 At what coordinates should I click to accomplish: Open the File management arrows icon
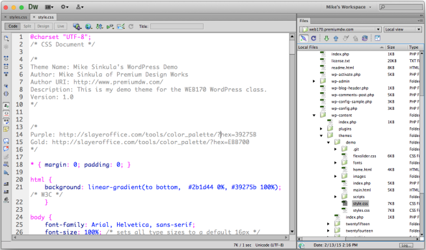click(100, 27)
